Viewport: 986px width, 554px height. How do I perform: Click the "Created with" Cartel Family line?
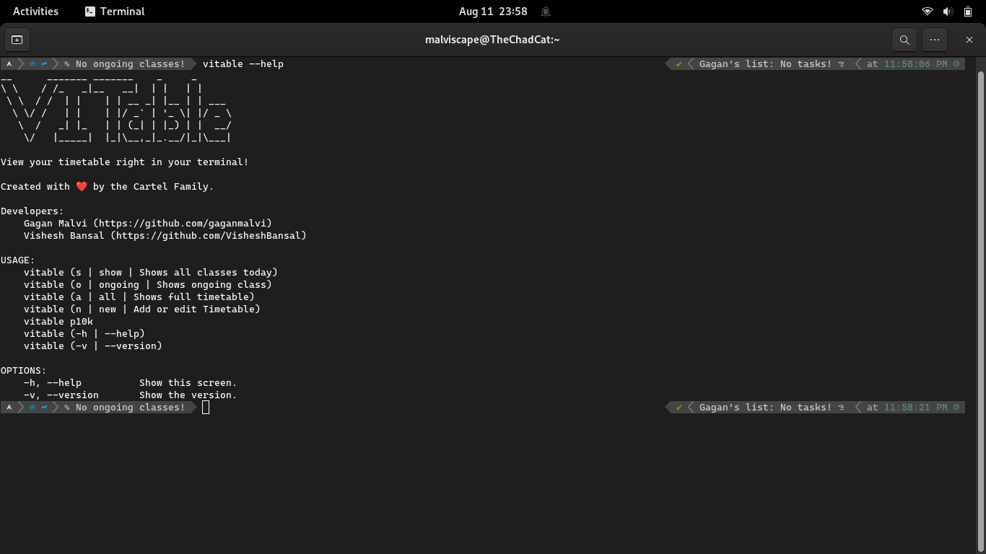pos(108,187)
